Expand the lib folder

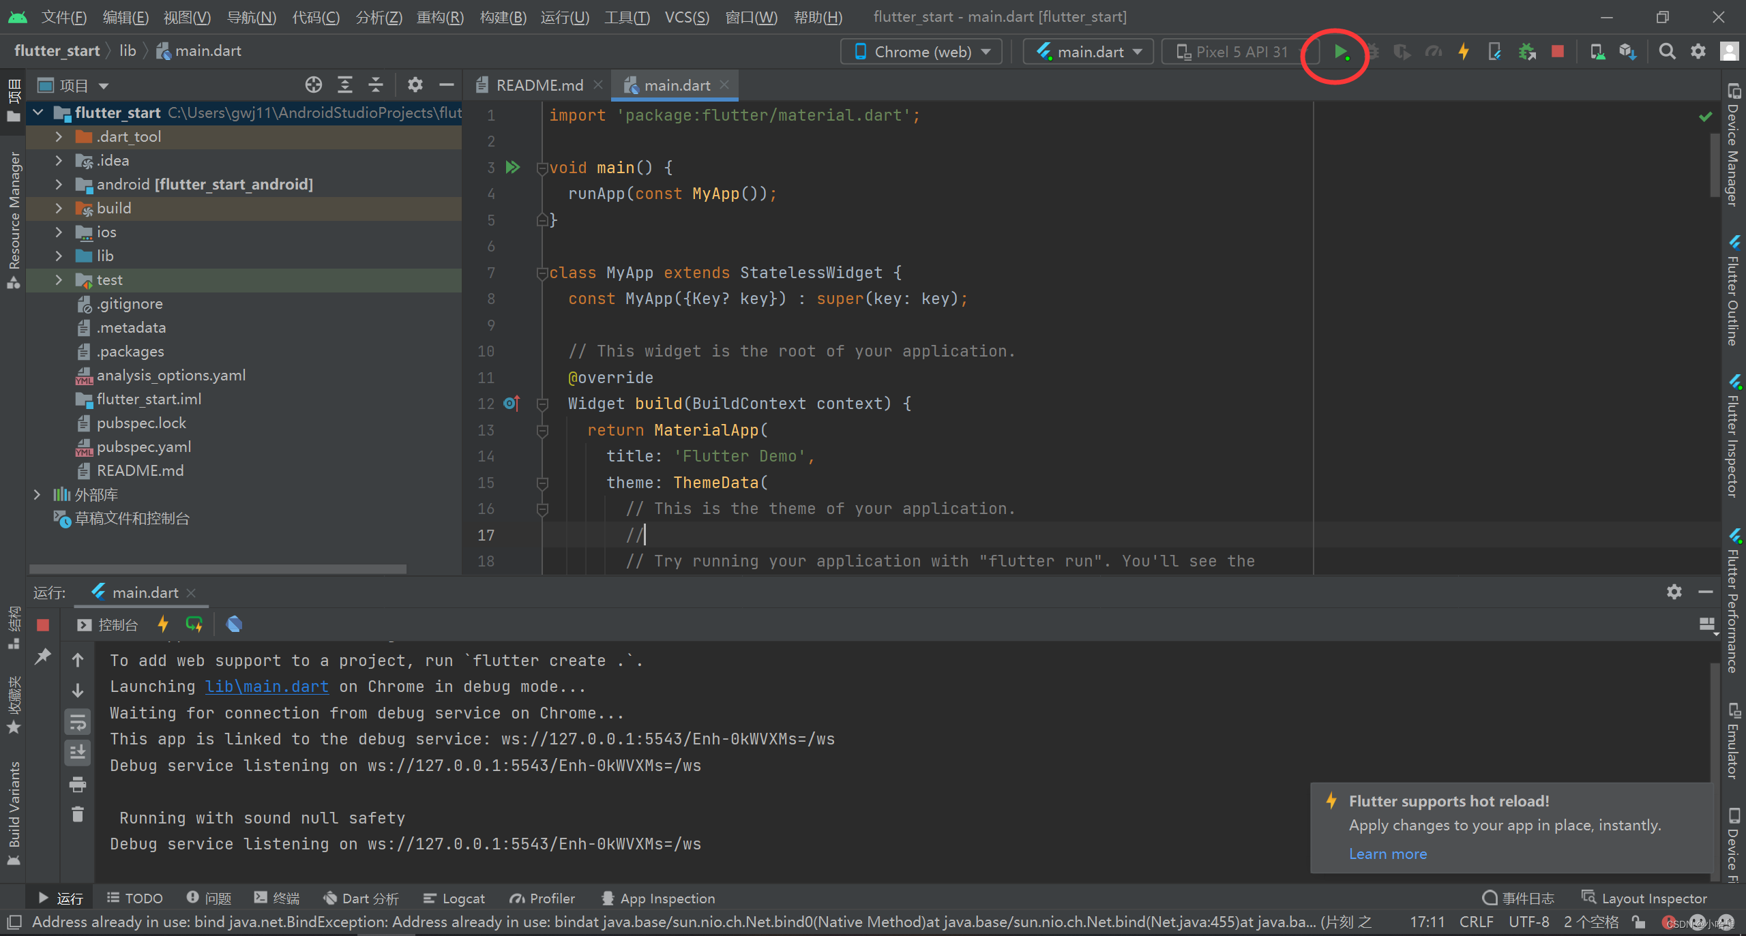point(59,256)
